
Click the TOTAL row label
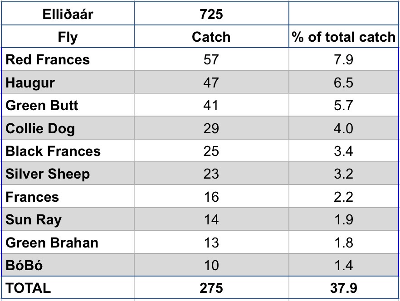click(x=28, y=288)
